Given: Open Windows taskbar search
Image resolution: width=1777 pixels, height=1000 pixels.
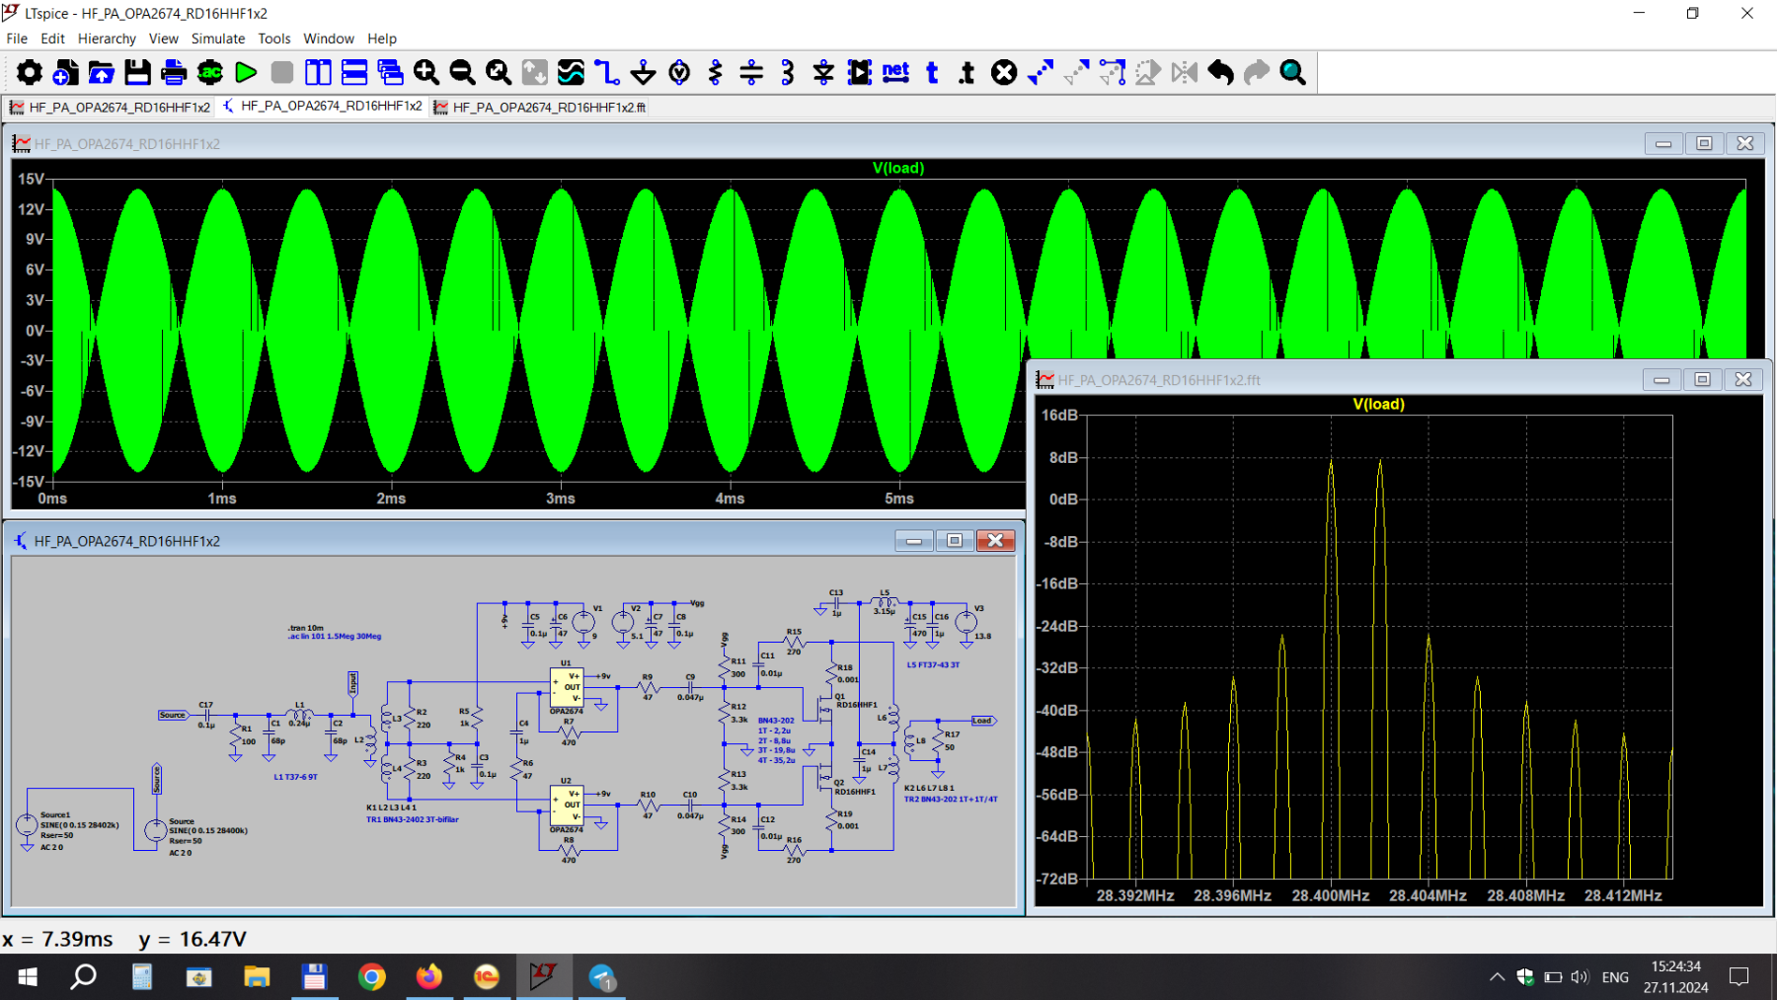Looking at the screenshot, I should [84, 977].
